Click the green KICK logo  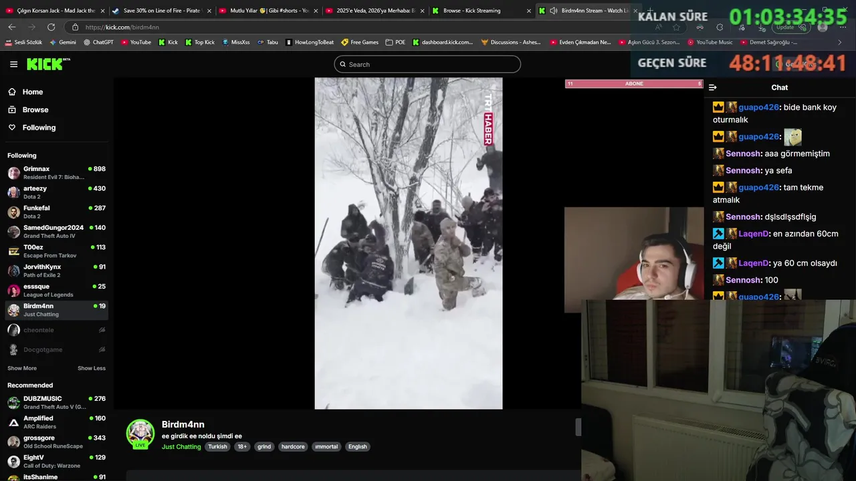pyautogui.click(x=48, y=64)
